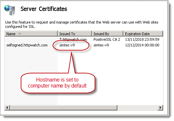Image resolution: width=174 pixels, height=121 pixels.
Task: Click the scroll left arrow of the list
Action: tap(7, 107)
